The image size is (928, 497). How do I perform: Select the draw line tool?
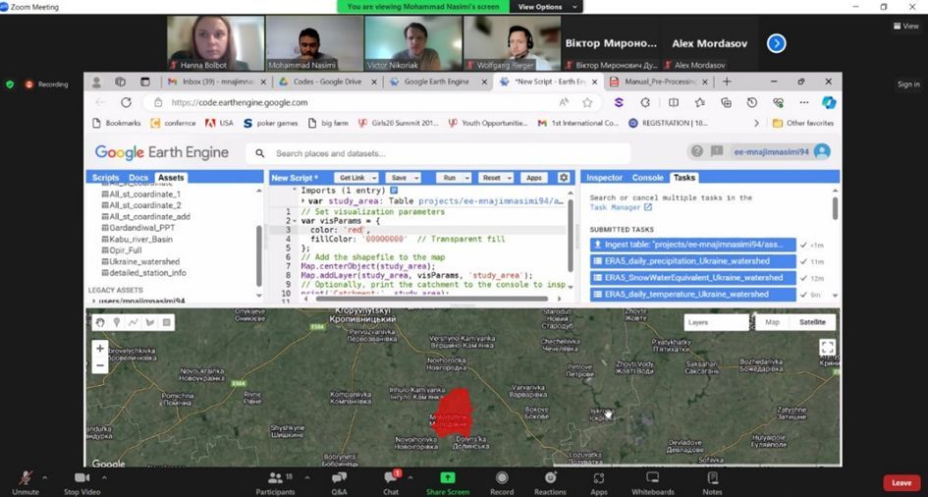point(133,322)
